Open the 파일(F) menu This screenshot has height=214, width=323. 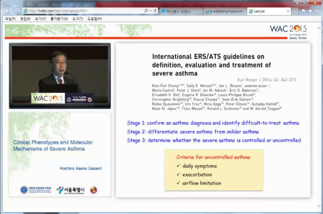(x=10, y=19)
